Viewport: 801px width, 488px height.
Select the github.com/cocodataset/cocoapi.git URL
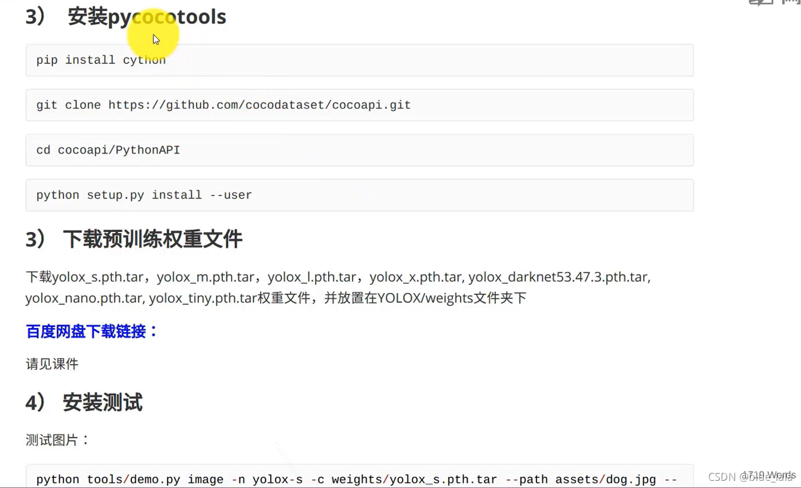pyautogui.click(x=260, y=105)
